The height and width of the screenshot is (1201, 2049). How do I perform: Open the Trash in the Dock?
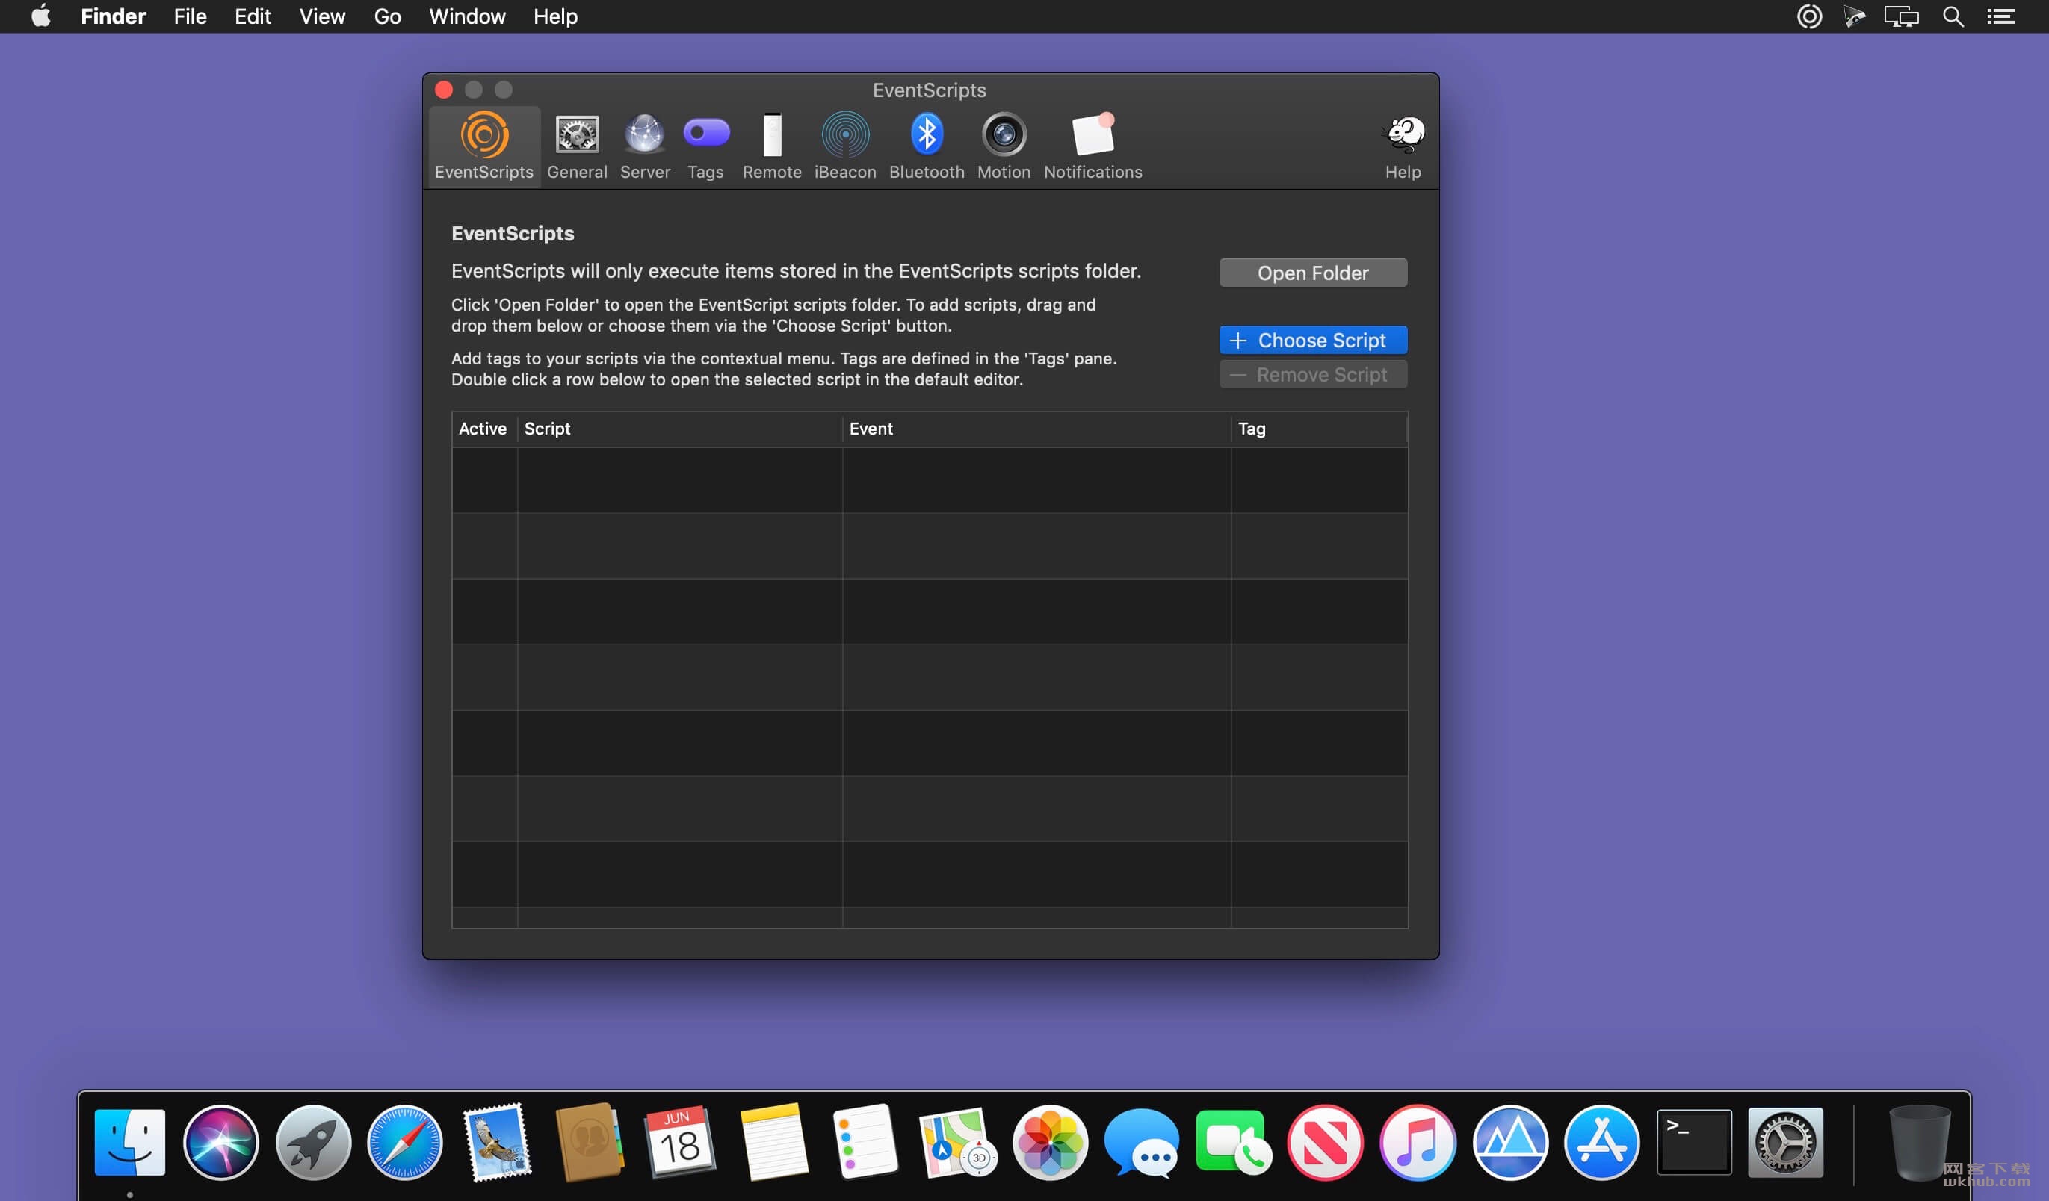click(1919, 1143)
